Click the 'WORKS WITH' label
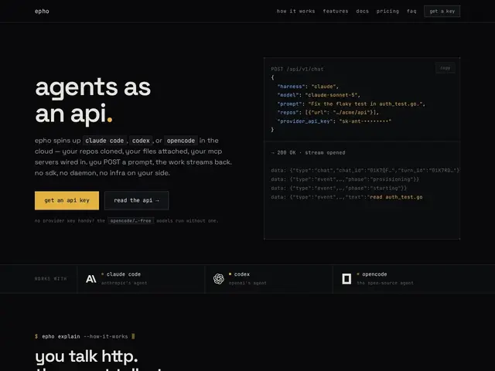Screen dimensions: 495x371 (51, 279)
